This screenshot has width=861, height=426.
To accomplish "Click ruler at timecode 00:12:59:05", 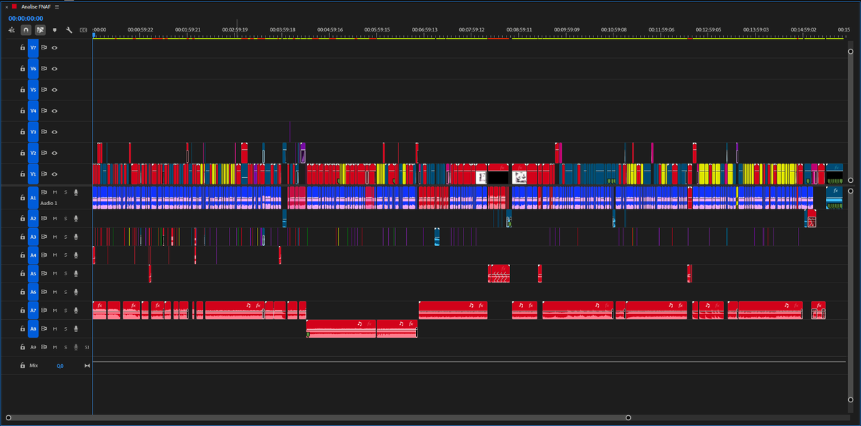I will (x=709, y=30).
